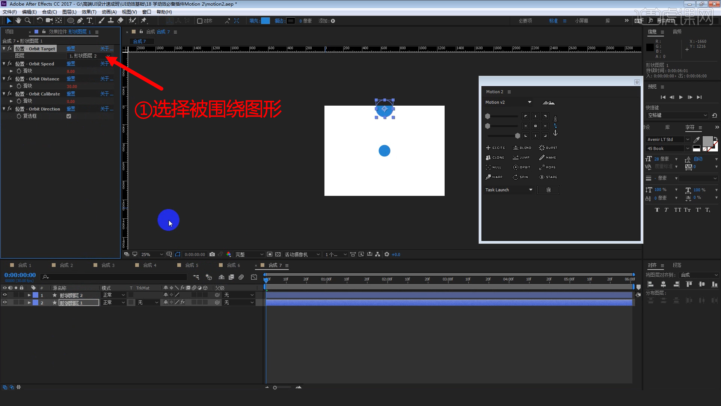Activate the BURST effect in Motion 2
The width and height of the screenshot is (721, 406).
click(x=548, y=147)
